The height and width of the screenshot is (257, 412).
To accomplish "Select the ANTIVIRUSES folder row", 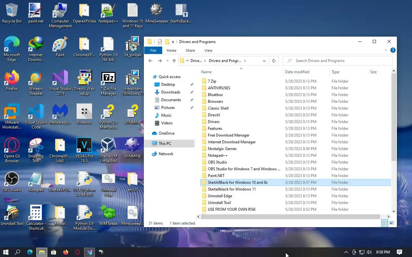I will tap(295, 88).
